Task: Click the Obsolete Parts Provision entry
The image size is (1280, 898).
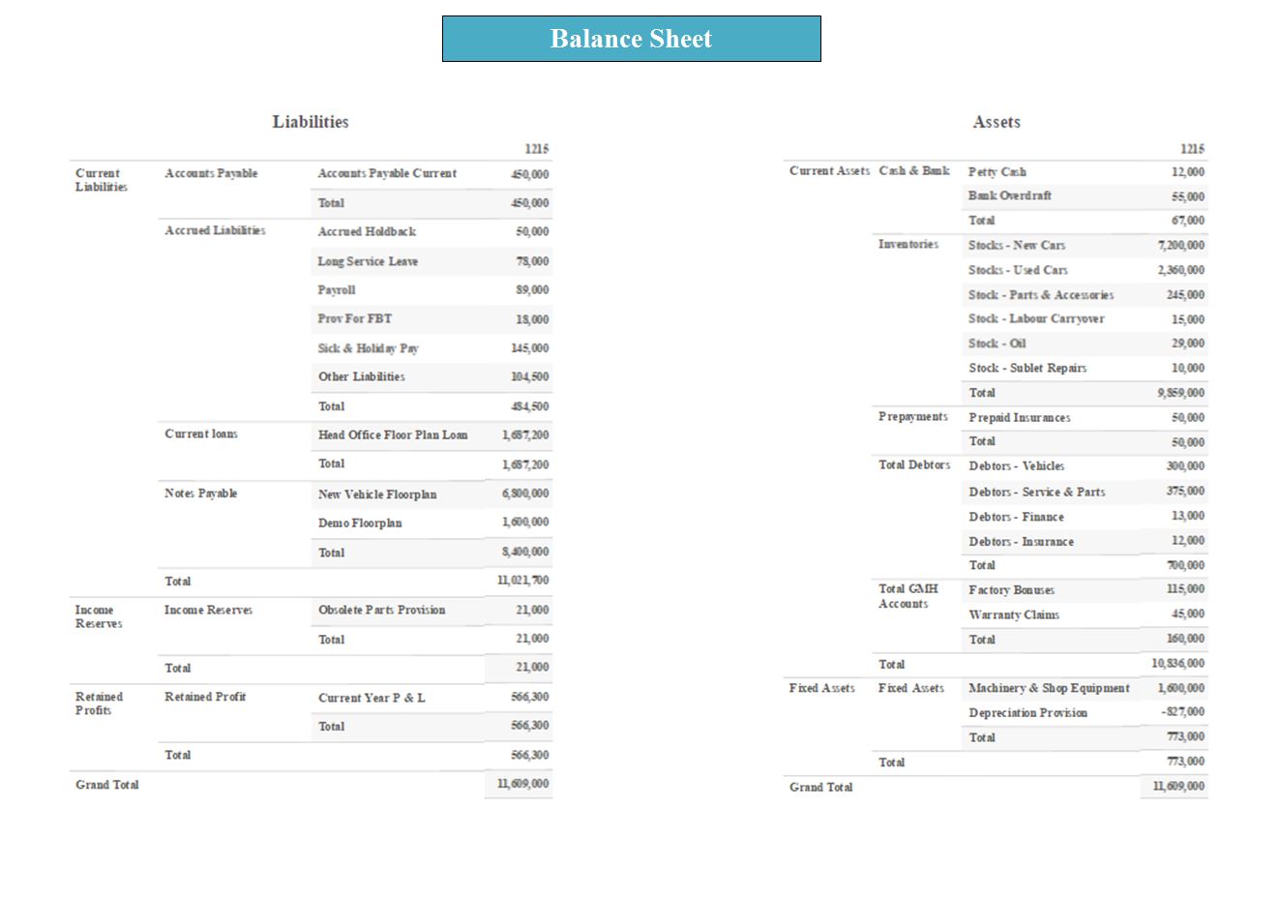Action: pos(381,611)
